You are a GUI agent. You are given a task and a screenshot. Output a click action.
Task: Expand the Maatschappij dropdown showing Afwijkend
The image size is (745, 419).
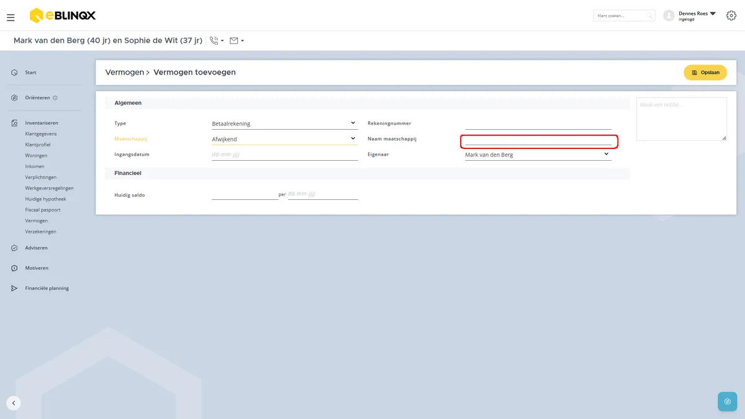click(285, 139)
